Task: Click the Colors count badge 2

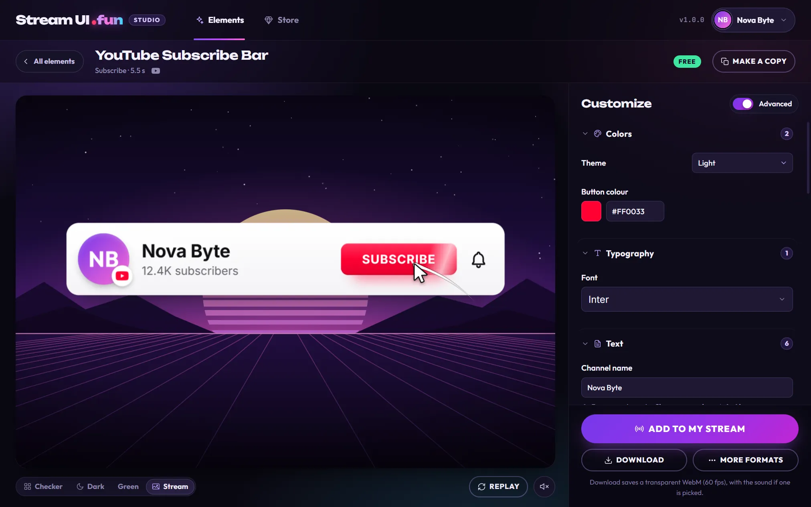Action: click(x=787, y=133)
